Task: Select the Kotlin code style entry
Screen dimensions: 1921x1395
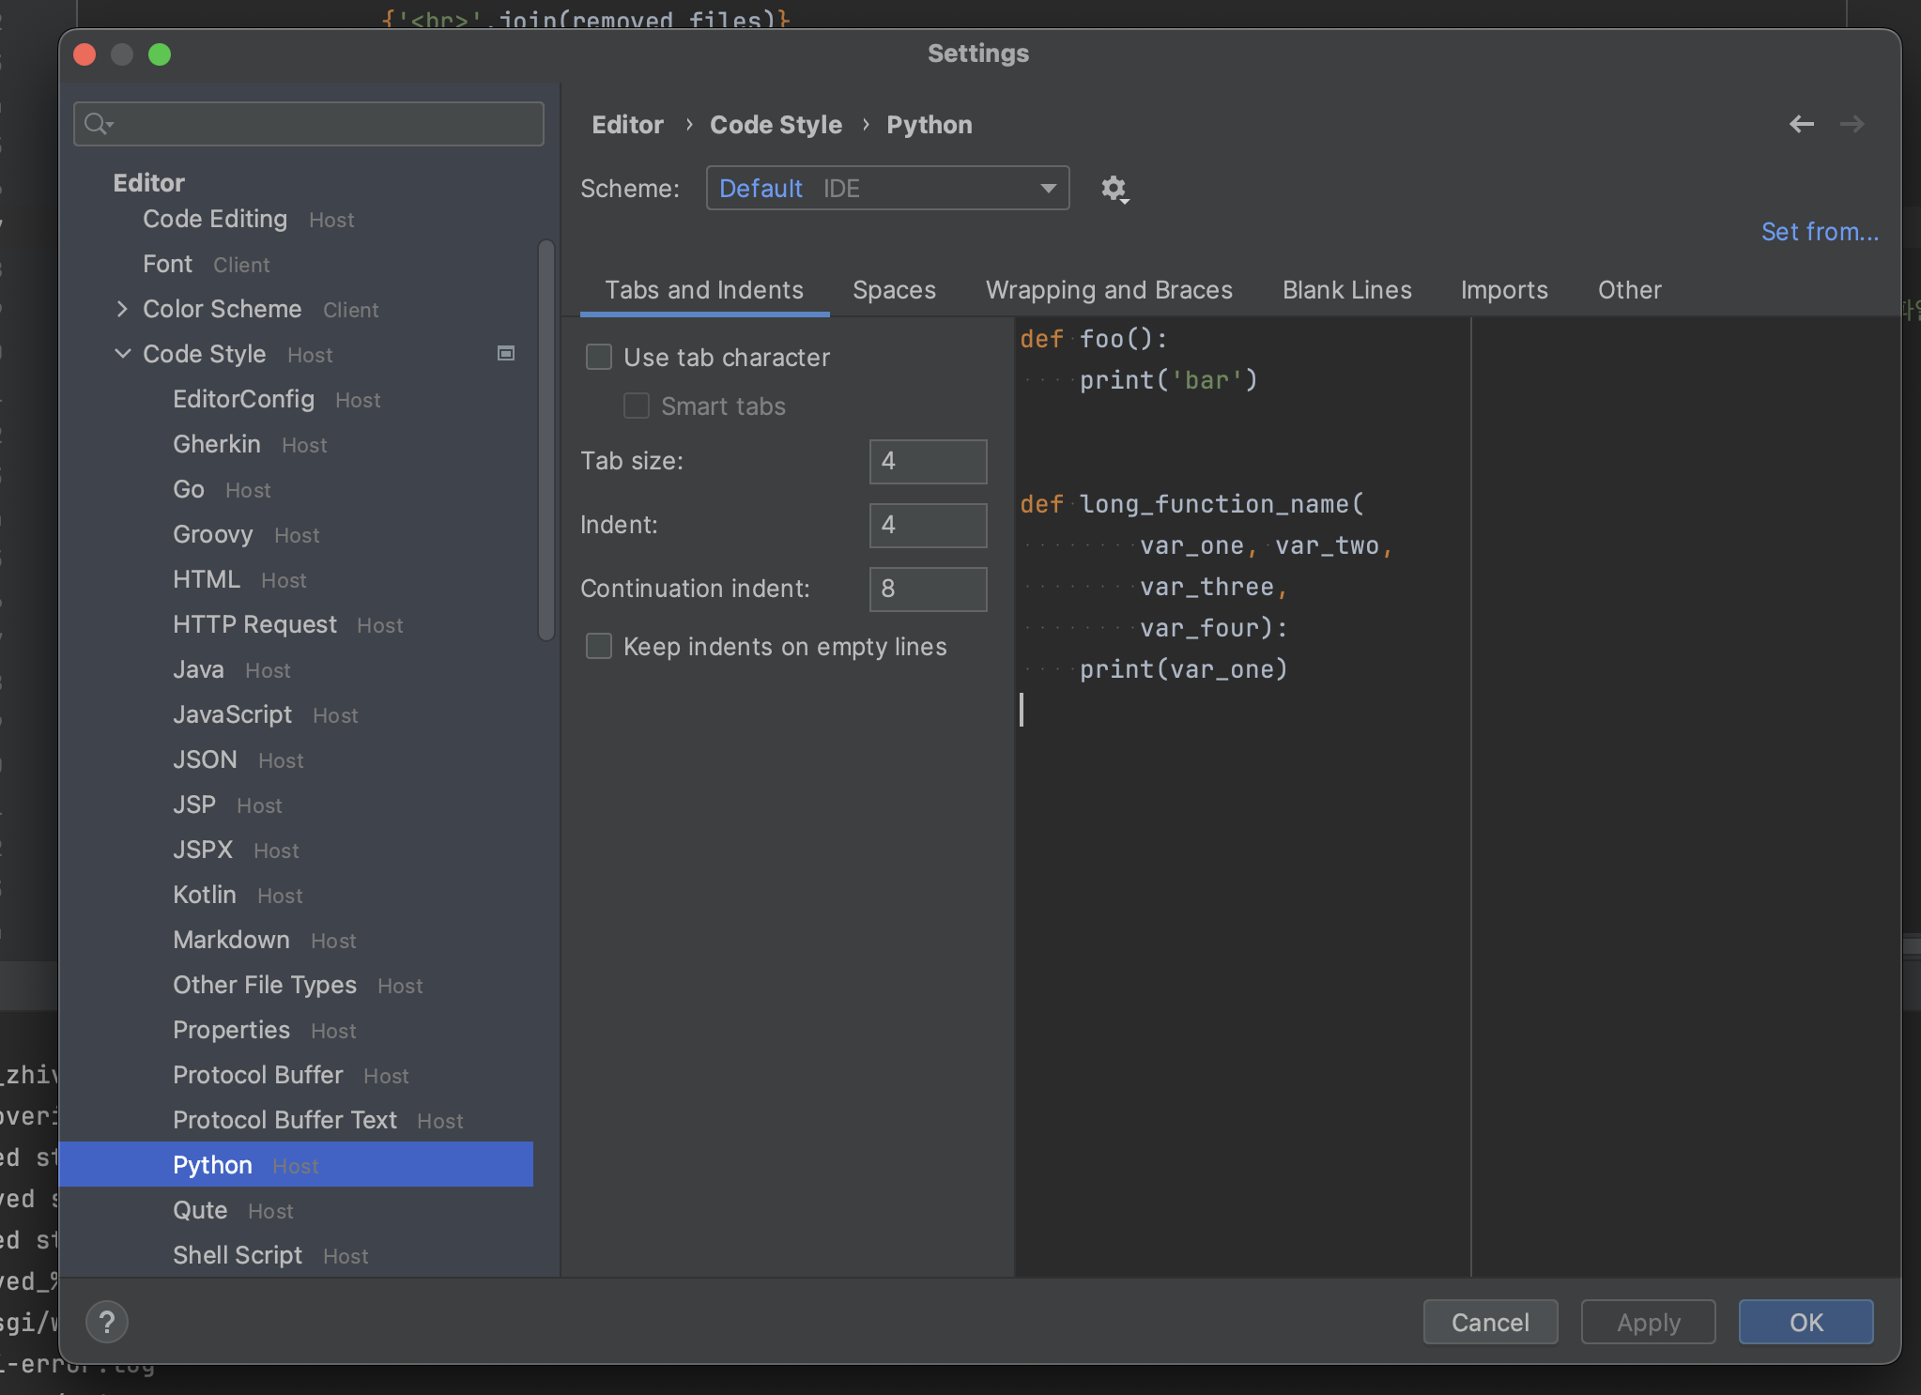Action: [x=205, y=895]
